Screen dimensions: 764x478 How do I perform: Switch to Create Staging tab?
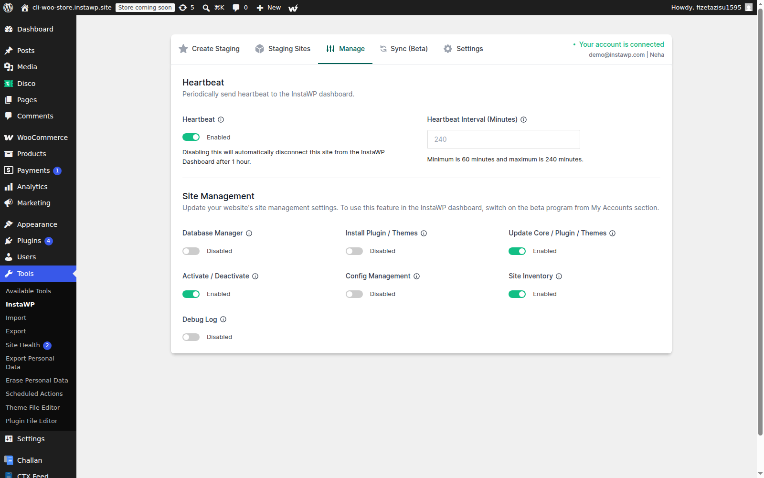tap(209, 49)
